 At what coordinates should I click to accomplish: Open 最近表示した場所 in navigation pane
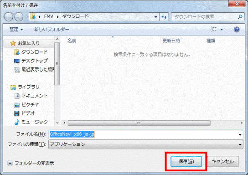pyautogui.click(x=38, y=70)
